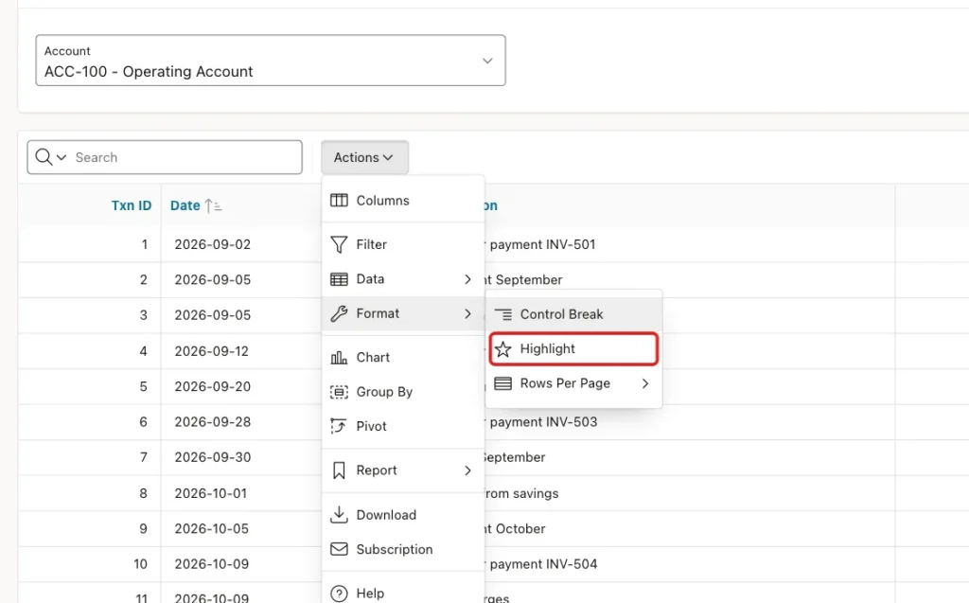Click the Control Break indent icon

[x=503, y=314]
